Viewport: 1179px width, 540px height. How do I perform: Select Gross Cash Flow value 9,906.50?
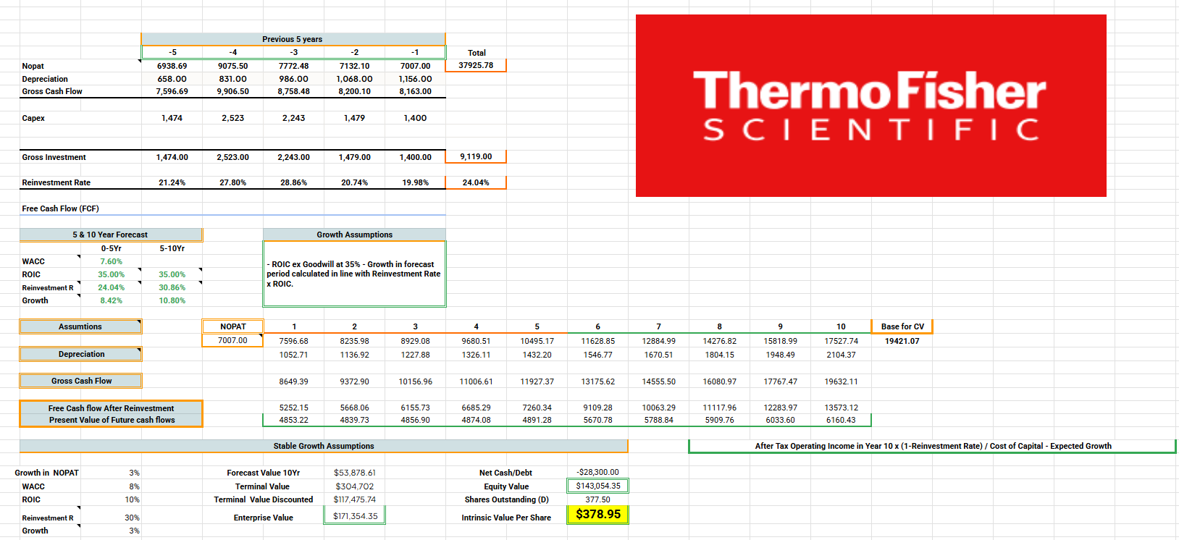(x=232, y=91)
